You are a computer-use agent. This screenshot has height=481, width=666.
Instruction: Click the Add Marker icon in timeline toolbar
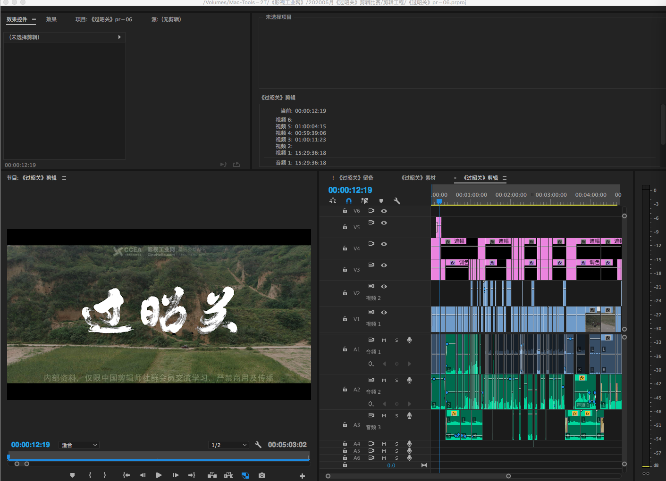coord(381,201)
